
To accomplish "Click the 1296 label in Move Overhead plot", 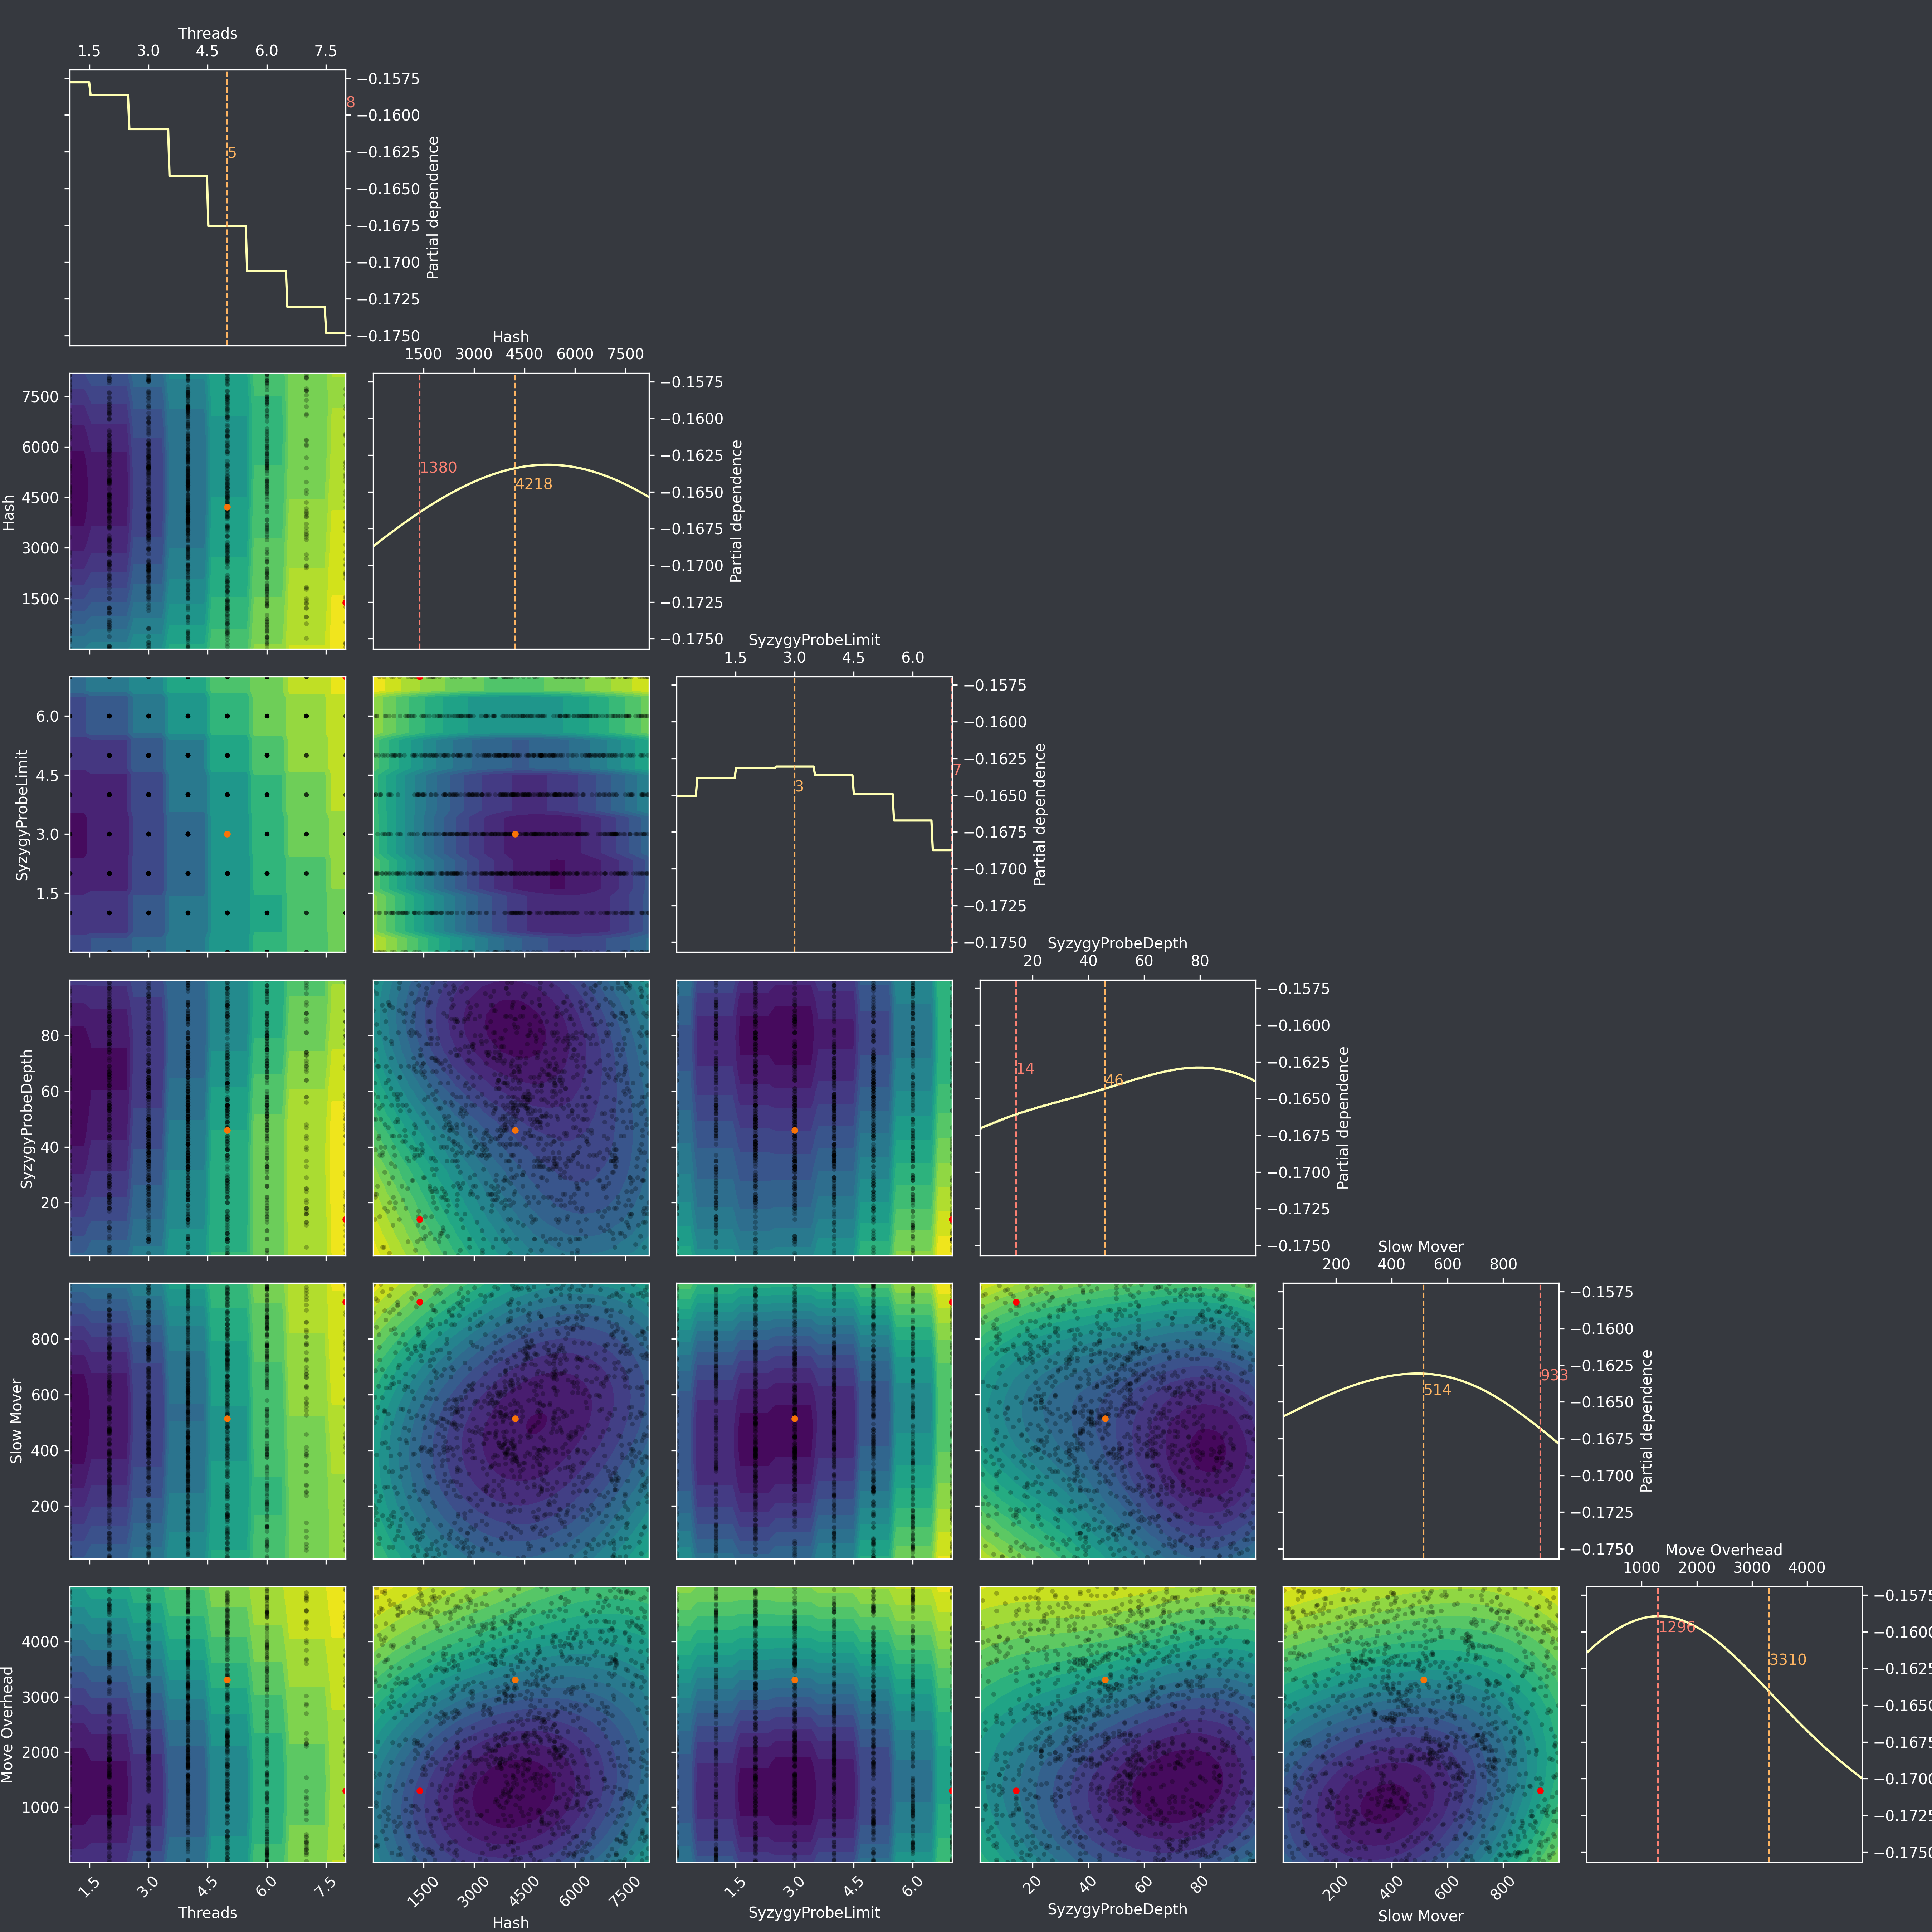I will tap(1677, 1627).
